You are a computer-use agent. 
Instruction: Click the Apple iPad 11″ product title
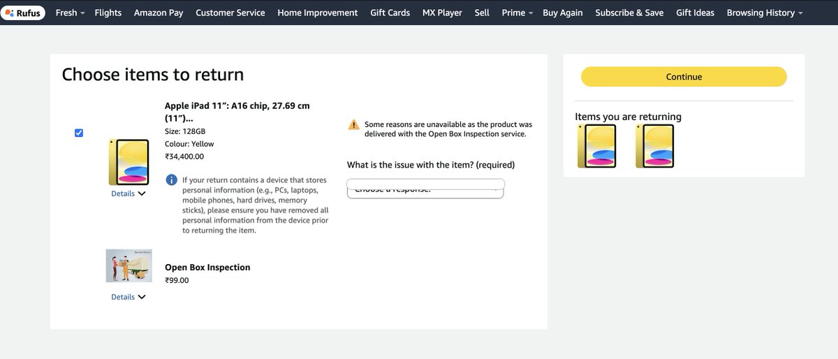click(237, 112)
